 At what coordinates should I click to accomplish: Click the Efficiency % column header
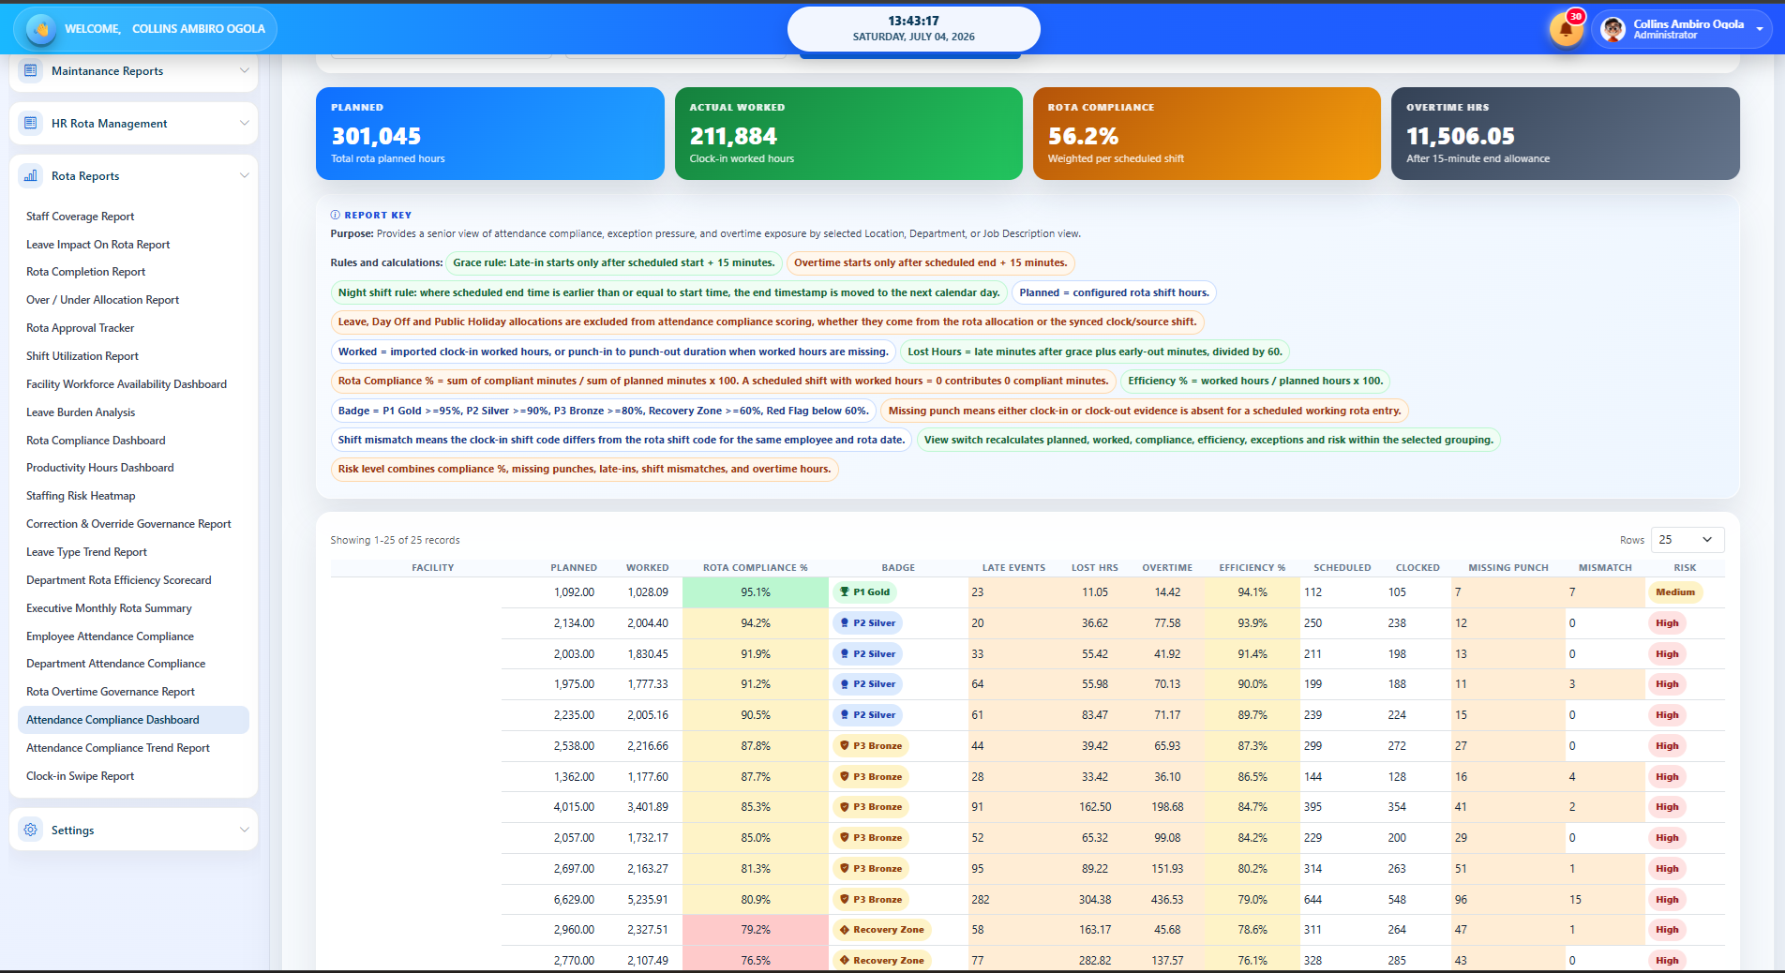[x=1252, y=568]
